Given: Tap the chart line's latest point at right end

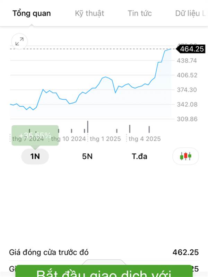Looking at the screenshot, I should [171, 49].
